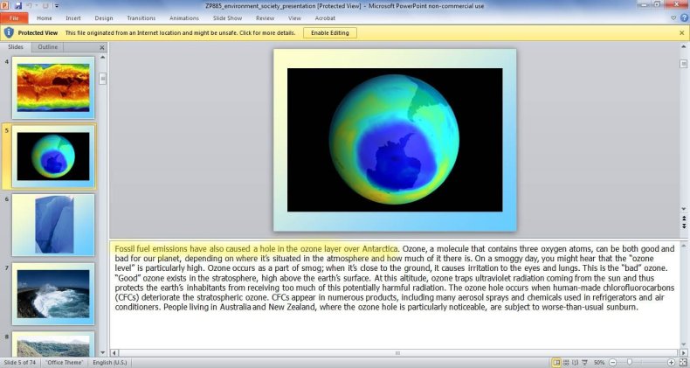Click the PowerPoint application icon in title bar

coord(5,6)
